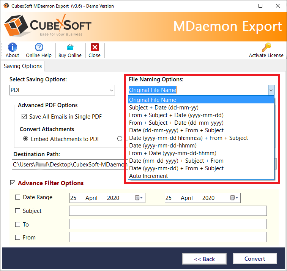Viewport: 287px width, 271px height.
Task: Choose Date (mm-dd-yyyy) + Subject + From
Action: [201, 161]
